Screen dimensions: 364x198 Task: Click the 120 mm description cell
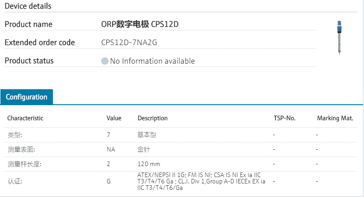149,164
